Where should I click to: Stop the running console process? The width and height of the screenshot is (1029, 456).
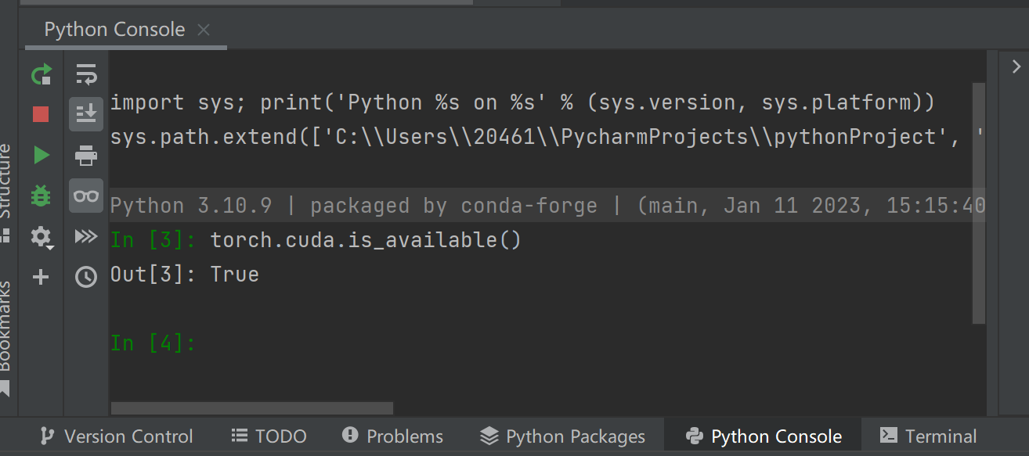(40, 113)
